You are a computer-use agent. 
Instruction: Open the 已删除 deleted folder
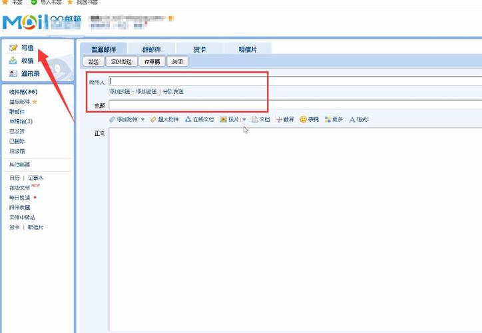pyautogui.click(x=17, y=141)
